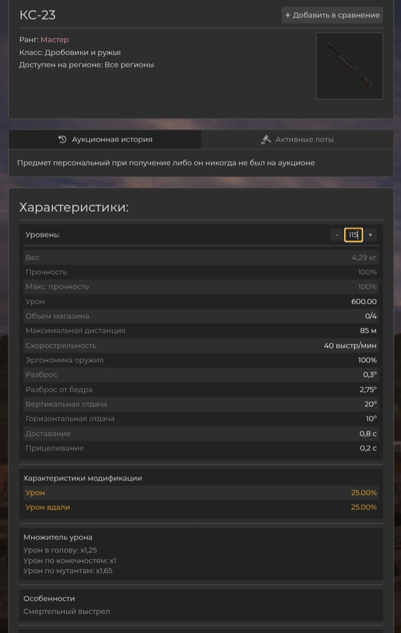Select the Скорострельность stat row
Viewport: 401px width, 633px height.
pyautogui.click(x=201, y=345)
